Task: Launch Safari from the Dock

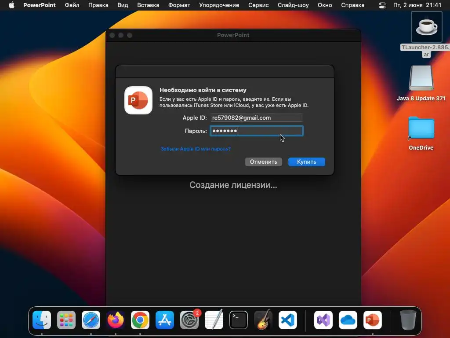Action: tap(91, 320)
